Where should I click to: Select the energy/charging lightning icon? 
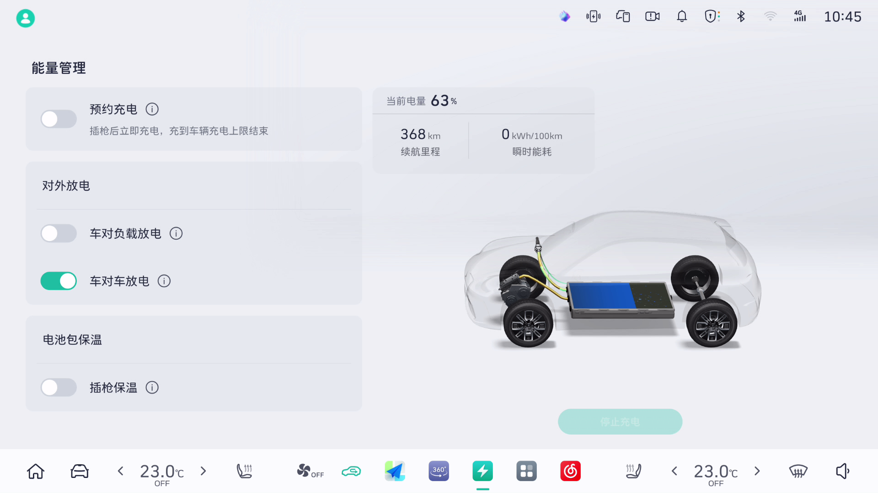(x=482, y=471)
